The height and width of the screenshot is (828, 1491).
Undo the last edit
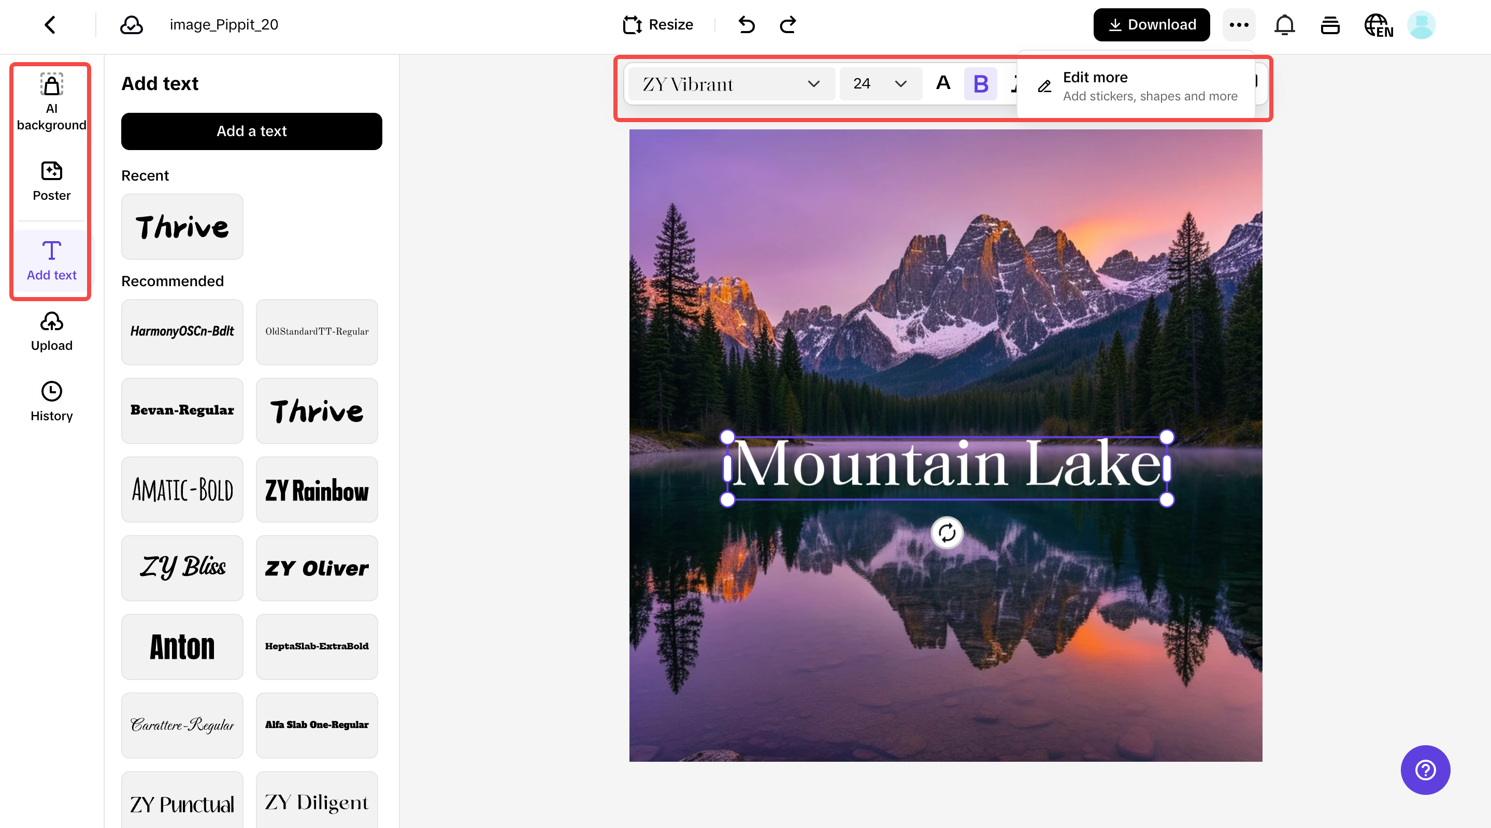click(x=746, y=25)
